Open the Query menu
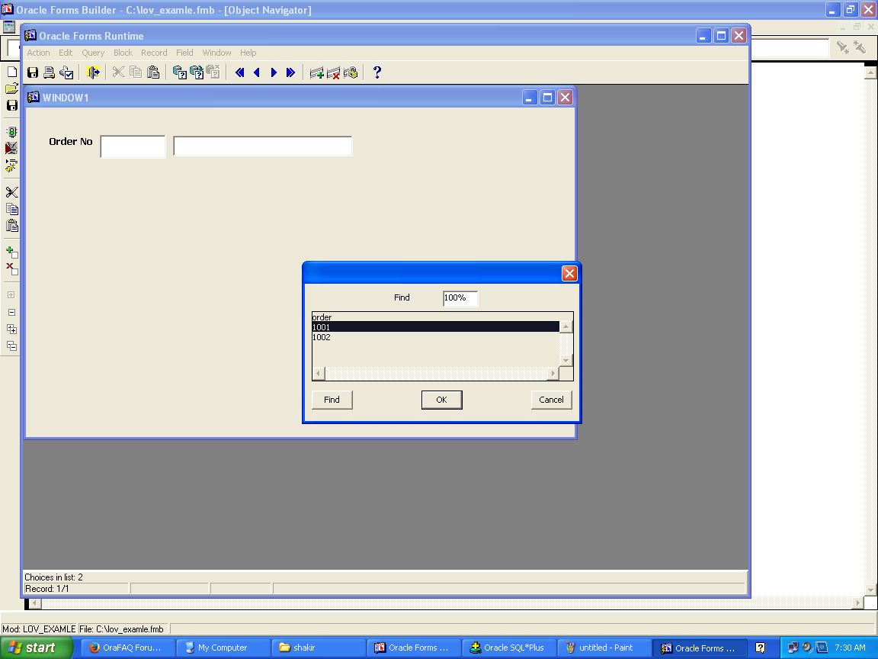878x659 pixels. (93, 53)
